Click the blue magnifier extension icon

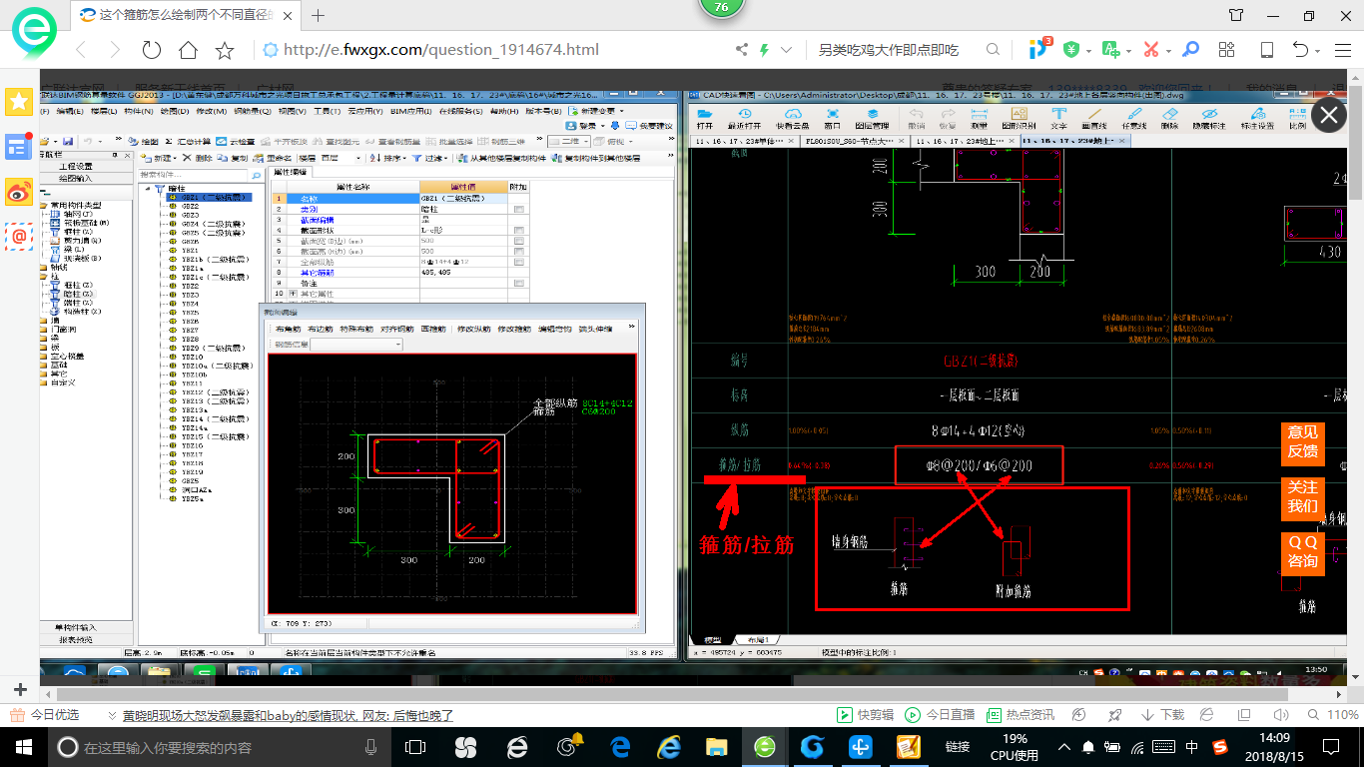1190,49
